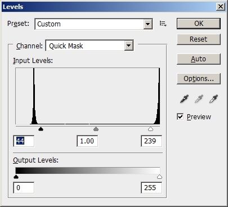Image resolution: width=228 pixels, height=207 pixels.
Task: Click the input black point slider
Action: [x=41, y=129]
